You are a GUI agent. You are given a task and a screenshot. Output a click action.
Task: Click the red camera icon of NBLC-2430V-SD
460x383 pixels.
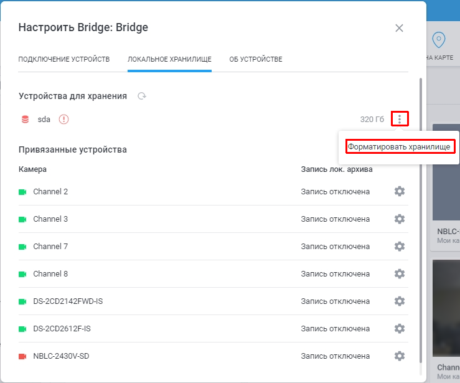(22, 357)
